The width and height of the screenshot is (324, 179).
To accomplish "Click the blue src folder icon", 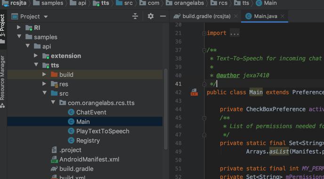I will pos(54,93).
